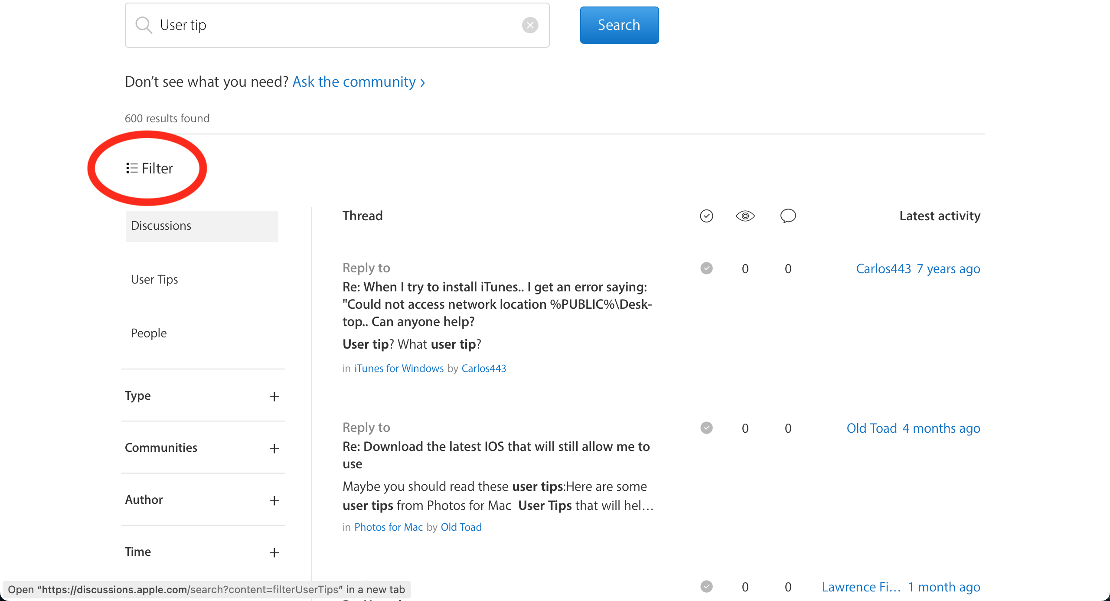The height and width of the screenshot is (601, 1110).
Task: Switch to the People tab
Action: tap(149, 333)
